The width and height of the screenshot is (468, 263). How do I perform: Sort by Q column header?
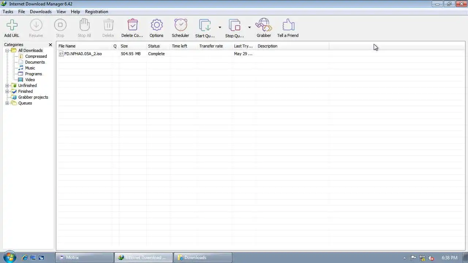coord(115,46)
